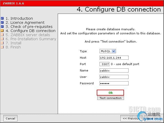Viewport: 164px width, 123px height.
Task: Focus the Password input field
Action: point(114,83)
